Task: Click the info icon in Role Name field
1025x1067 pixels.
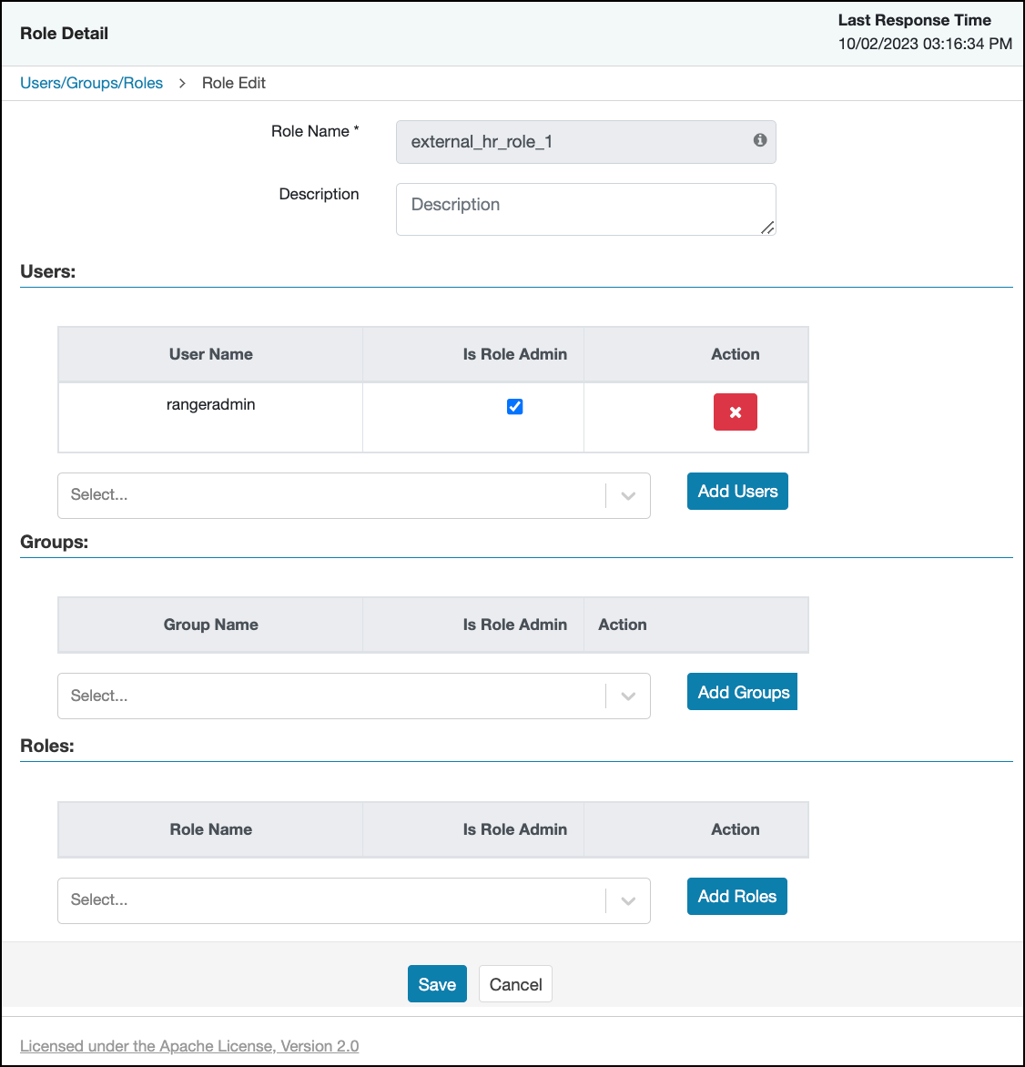Action: 760,140
